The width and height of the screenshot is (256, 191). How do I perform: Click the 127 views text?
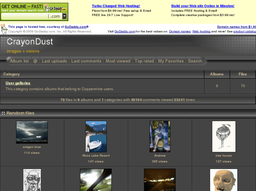[x=224, y=162]
